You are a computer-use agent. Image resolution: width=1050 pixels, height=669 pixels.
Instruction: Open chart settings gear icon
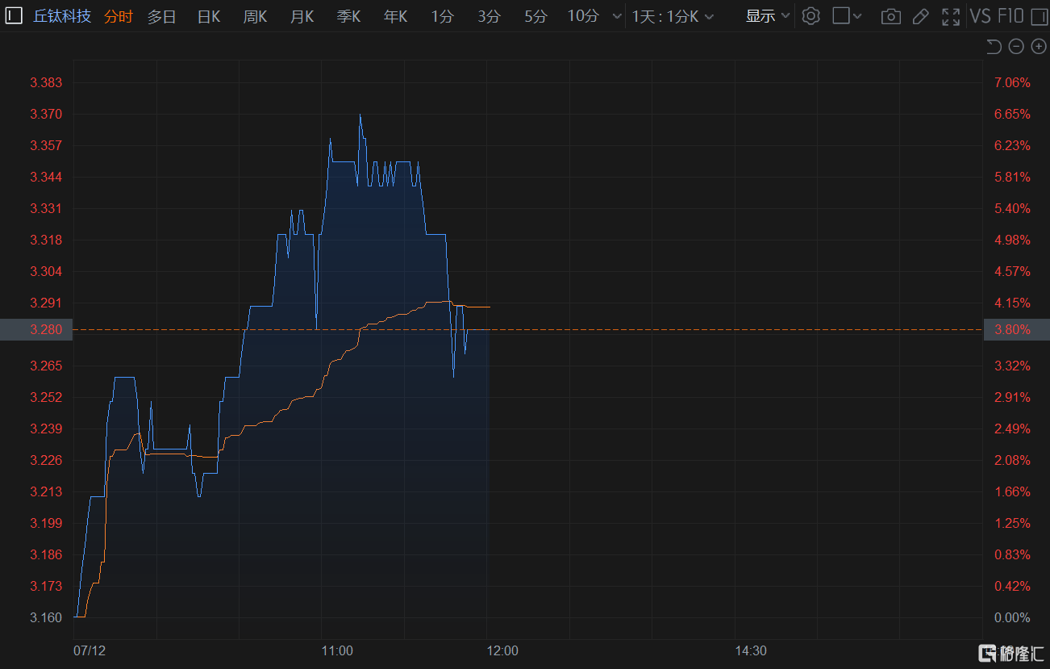click(x=811, y=16)
